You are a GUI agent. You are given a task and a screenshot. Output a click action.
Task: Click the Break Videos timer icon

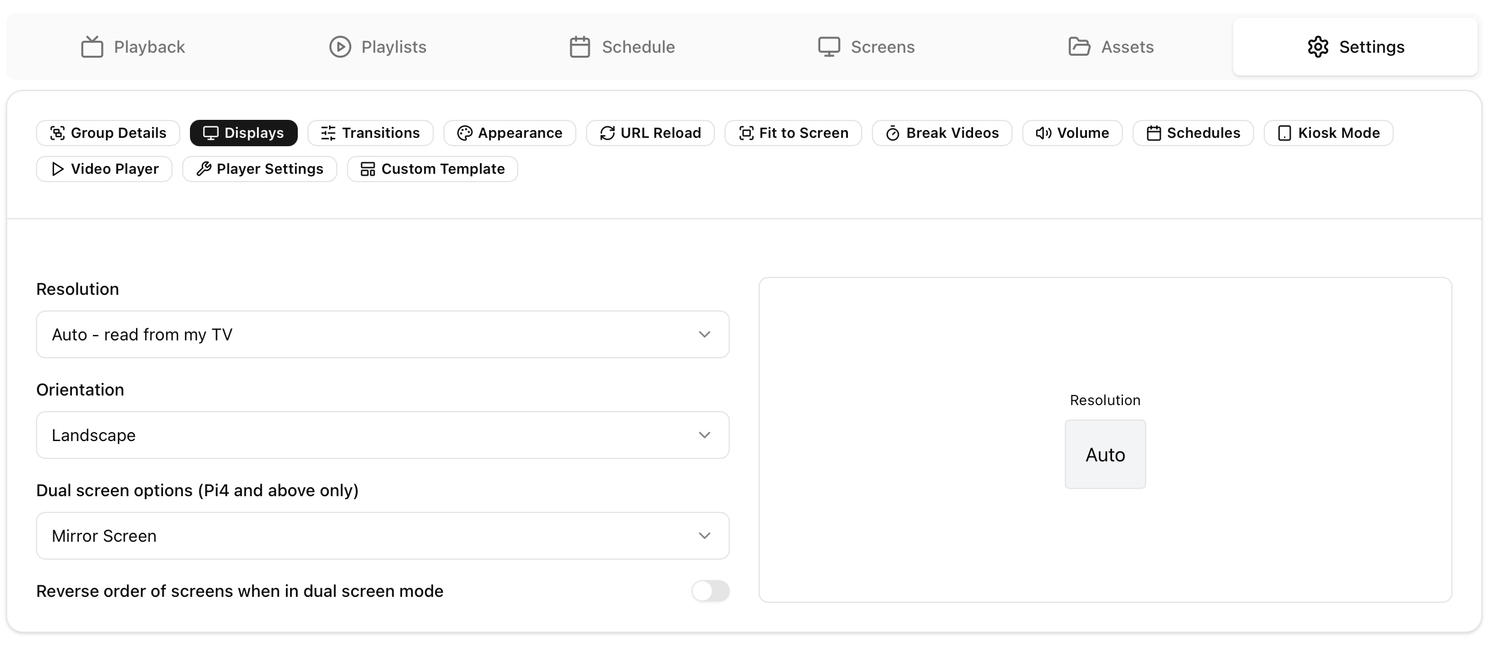pyautogui.click(x=892, y=133)
